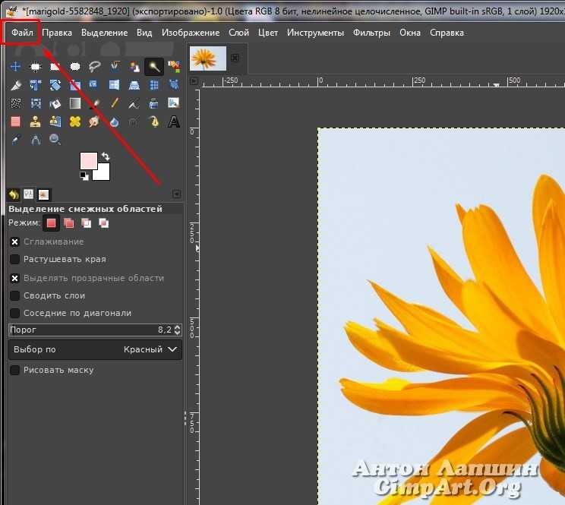Select the Select by Color tool
The height and width of the screenshot is (505, 565).
(174, 66)
